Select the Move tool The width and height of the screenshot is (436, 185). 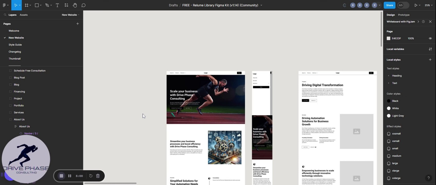16,5
